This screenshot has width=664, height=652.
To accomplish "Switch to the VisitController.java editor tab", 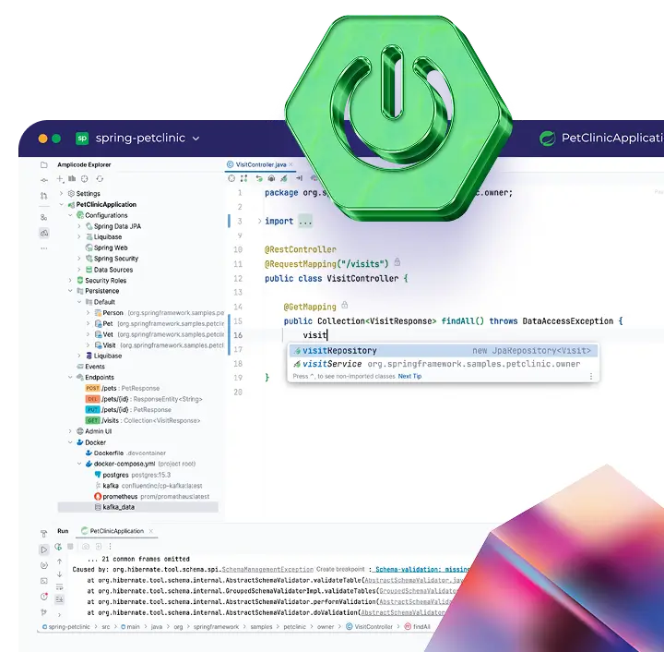I will pos(260,164).
